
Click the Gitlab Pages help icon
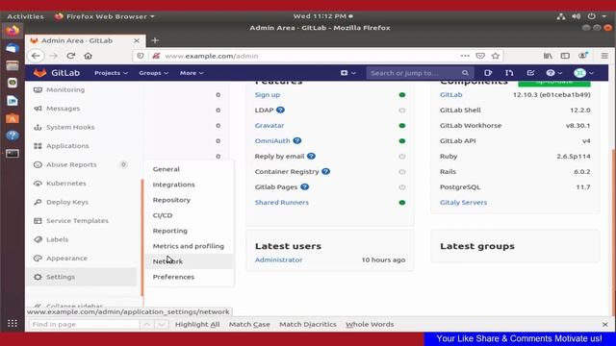(x=304, y=187)
